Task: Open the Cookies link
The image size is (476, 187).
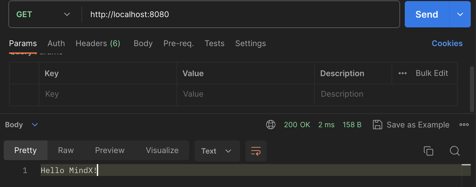Action: pos(447,43)
